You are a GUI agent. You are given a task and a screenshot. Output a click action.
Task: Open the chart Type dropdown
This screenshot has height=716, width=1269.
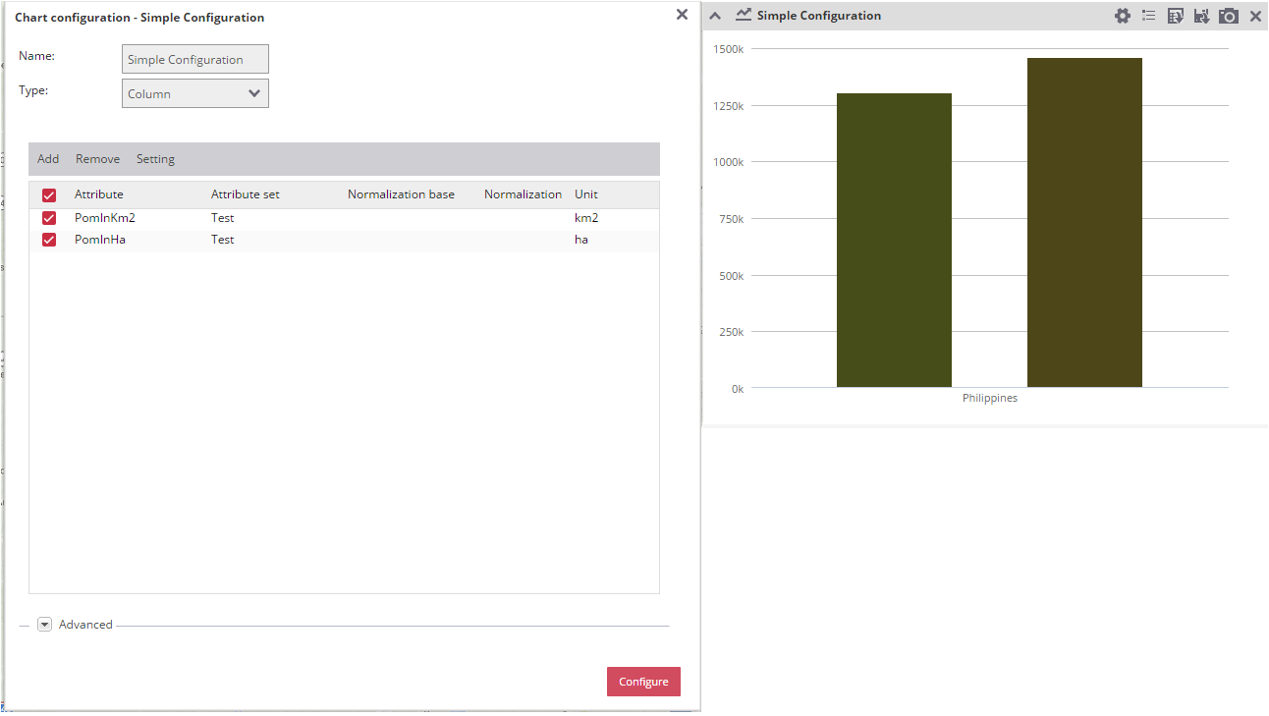pyautogui.click(x=195, y=93)
